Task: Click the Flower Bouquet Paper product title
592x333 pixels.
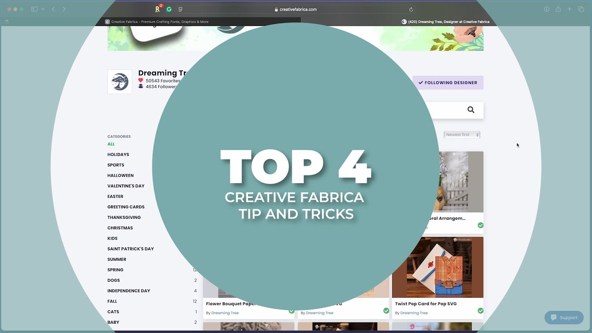Action: [x=230, y=304]
